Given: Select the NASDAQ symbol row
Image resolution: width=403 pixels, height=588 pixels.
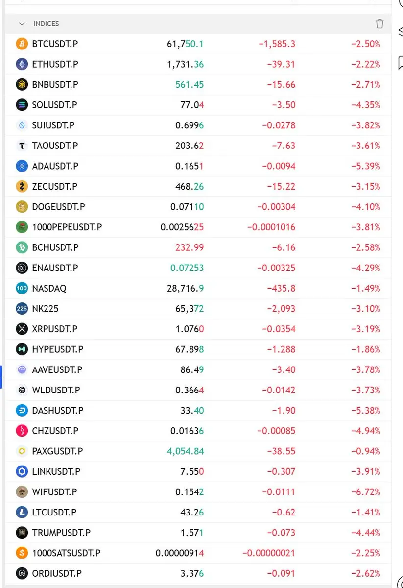Looking at the screenshot, I should click(198, 288).
